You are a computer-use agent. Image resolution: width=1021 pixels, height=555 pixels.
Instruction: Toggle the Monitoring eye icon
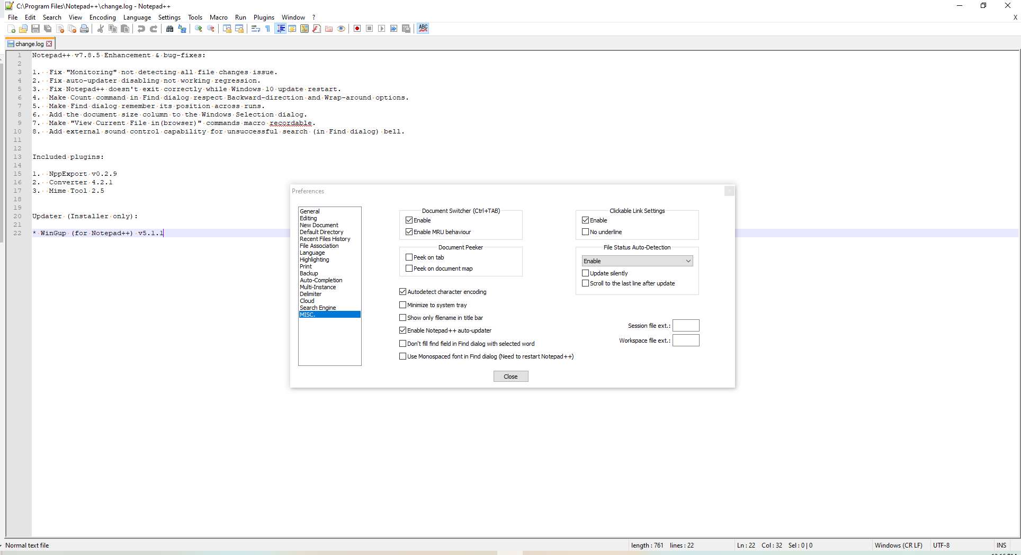click(x=341, y=29)
